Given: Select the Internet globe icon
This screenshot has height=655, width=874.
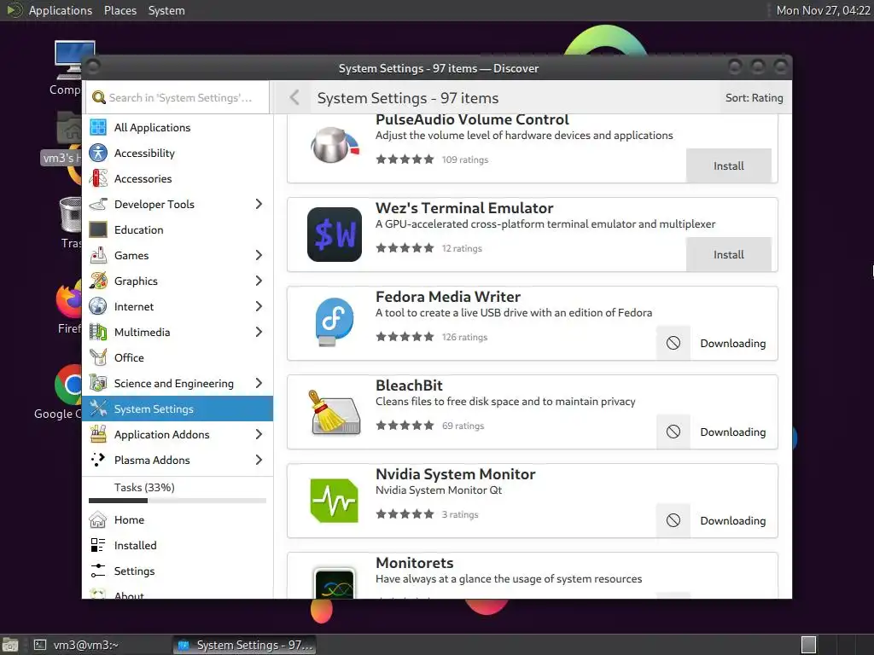Looking at the screenshot, I should (98, 307).
